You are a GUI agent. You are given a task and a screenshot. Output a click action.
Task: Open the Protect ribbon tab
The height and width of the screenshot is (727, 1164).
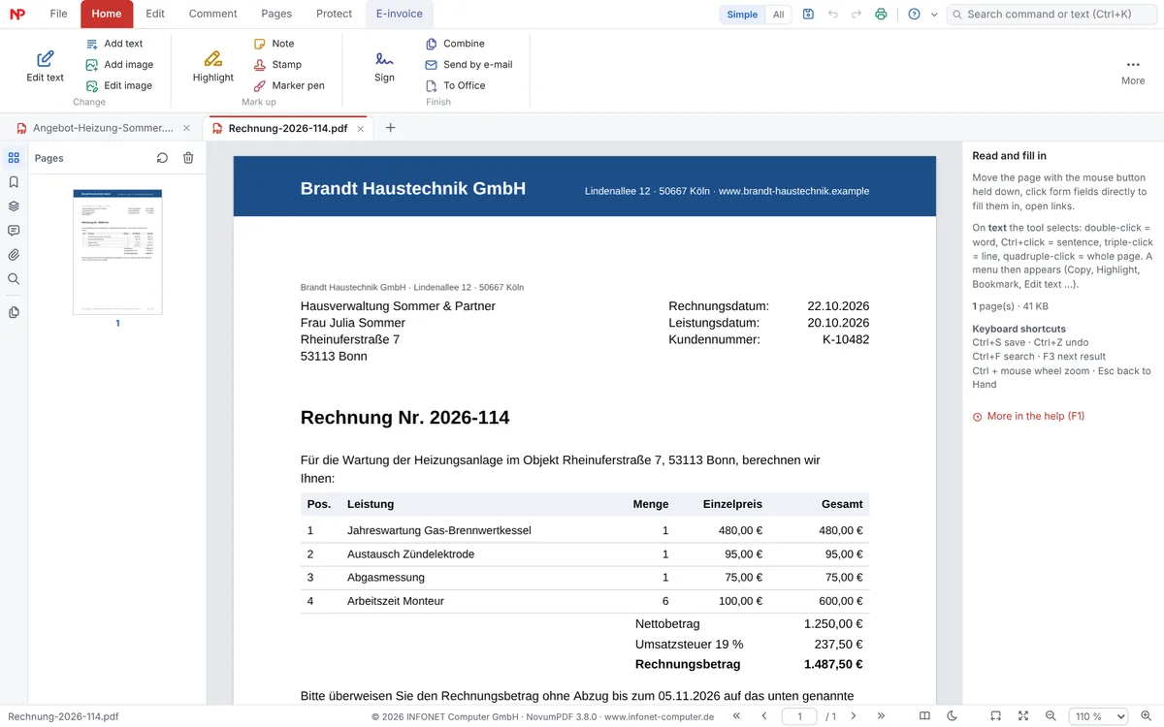point(335,14)
